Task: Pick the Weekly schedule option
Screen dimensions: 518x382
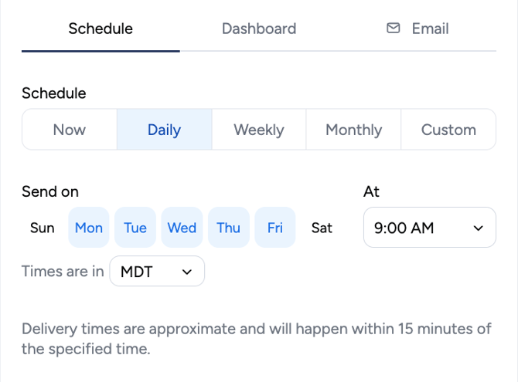Action: click(x=259, y=130)
